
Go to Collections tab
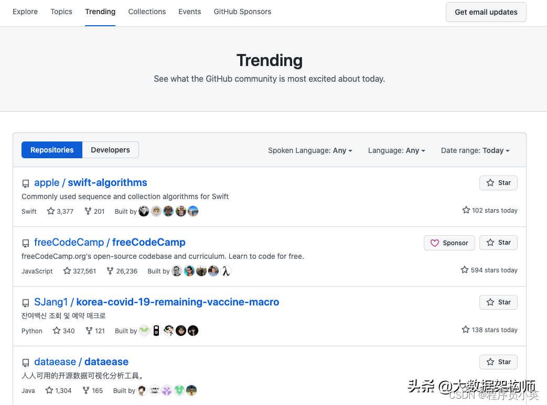147,12
